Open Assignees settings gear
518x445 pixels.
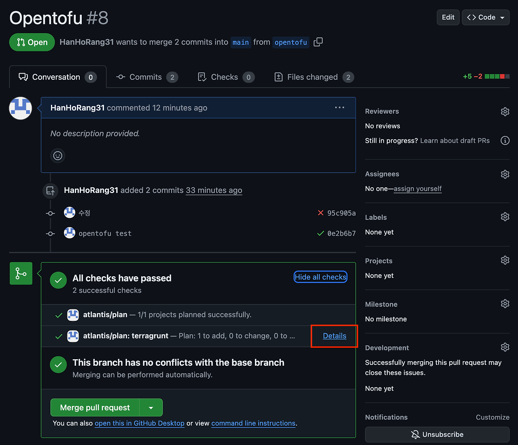[505, 174]
